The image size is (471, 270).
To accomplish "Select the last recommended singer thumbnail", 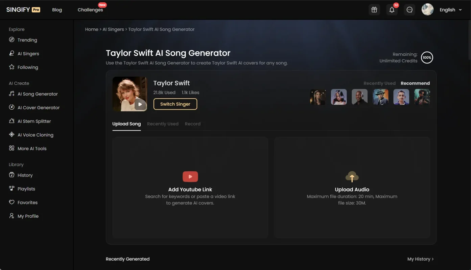I will coord(422,97).
